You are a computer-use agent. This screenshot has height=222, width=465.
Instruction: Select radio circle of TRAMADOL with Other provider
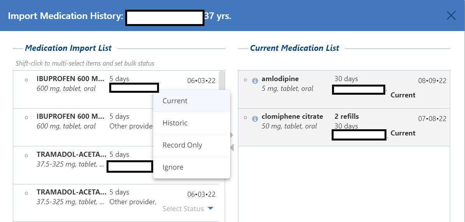tap(26, 193)
